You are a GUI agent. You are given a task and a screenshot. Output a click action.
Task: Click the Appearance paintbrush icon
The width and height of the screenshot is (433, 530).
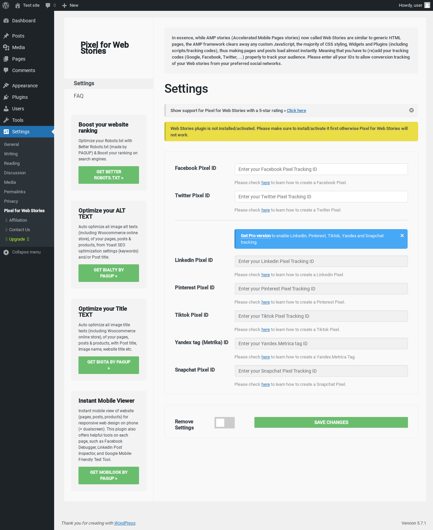6,86
